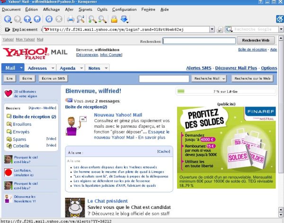284x223 pixels.
Task: Open the Outils menu
Action: (102, 9)
